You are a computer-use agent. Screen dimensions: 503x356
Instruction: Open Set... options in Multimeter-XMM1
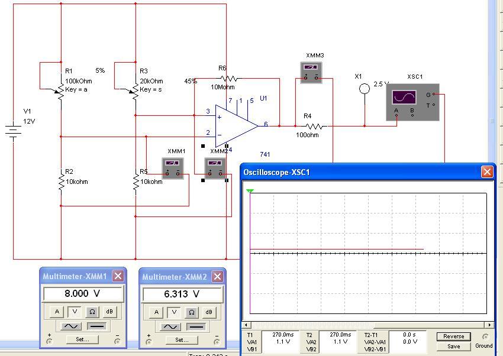coord(82,339)
